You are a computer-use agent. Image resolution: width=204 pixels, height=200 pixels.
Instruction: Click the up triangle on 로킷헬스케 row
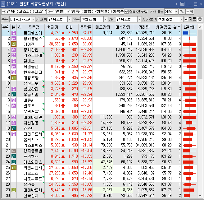click(63, 33)
